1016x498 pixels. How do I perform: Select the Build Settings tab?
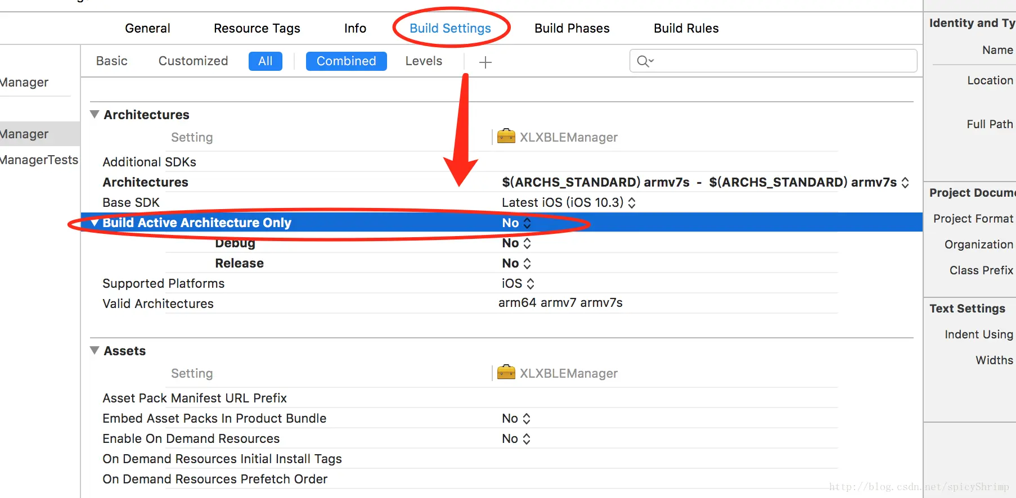tap(450, 28)
